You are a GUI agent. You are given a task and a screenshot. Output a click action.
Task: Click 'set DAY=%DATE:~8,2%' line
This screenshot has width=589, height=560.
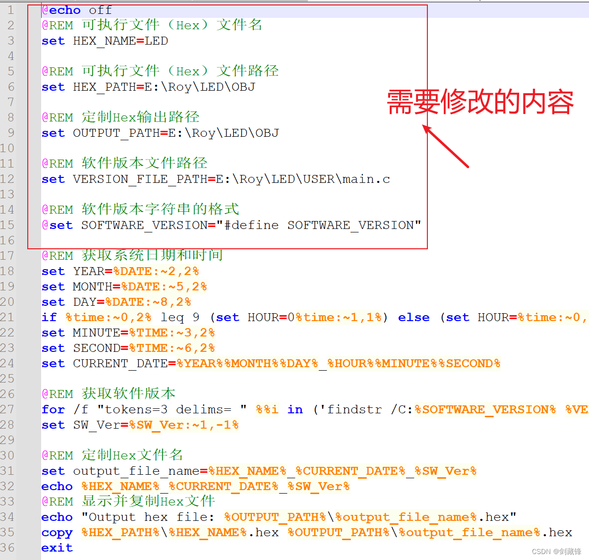coord(117,302)
